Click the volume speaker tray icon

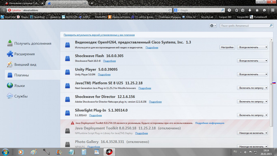[x=245, y=152]
